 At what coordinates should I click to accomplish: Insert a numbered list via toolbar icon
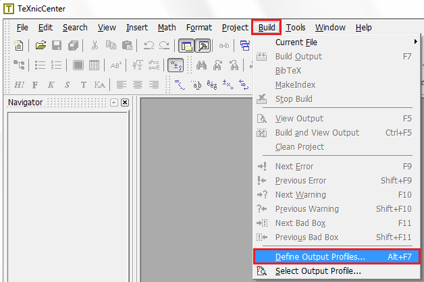click(x=56, y=65)
